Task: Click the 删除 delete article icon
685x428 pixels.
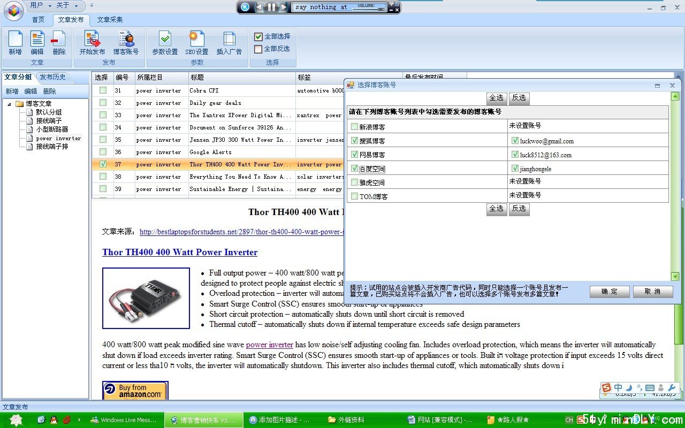Action: (59, 43)
